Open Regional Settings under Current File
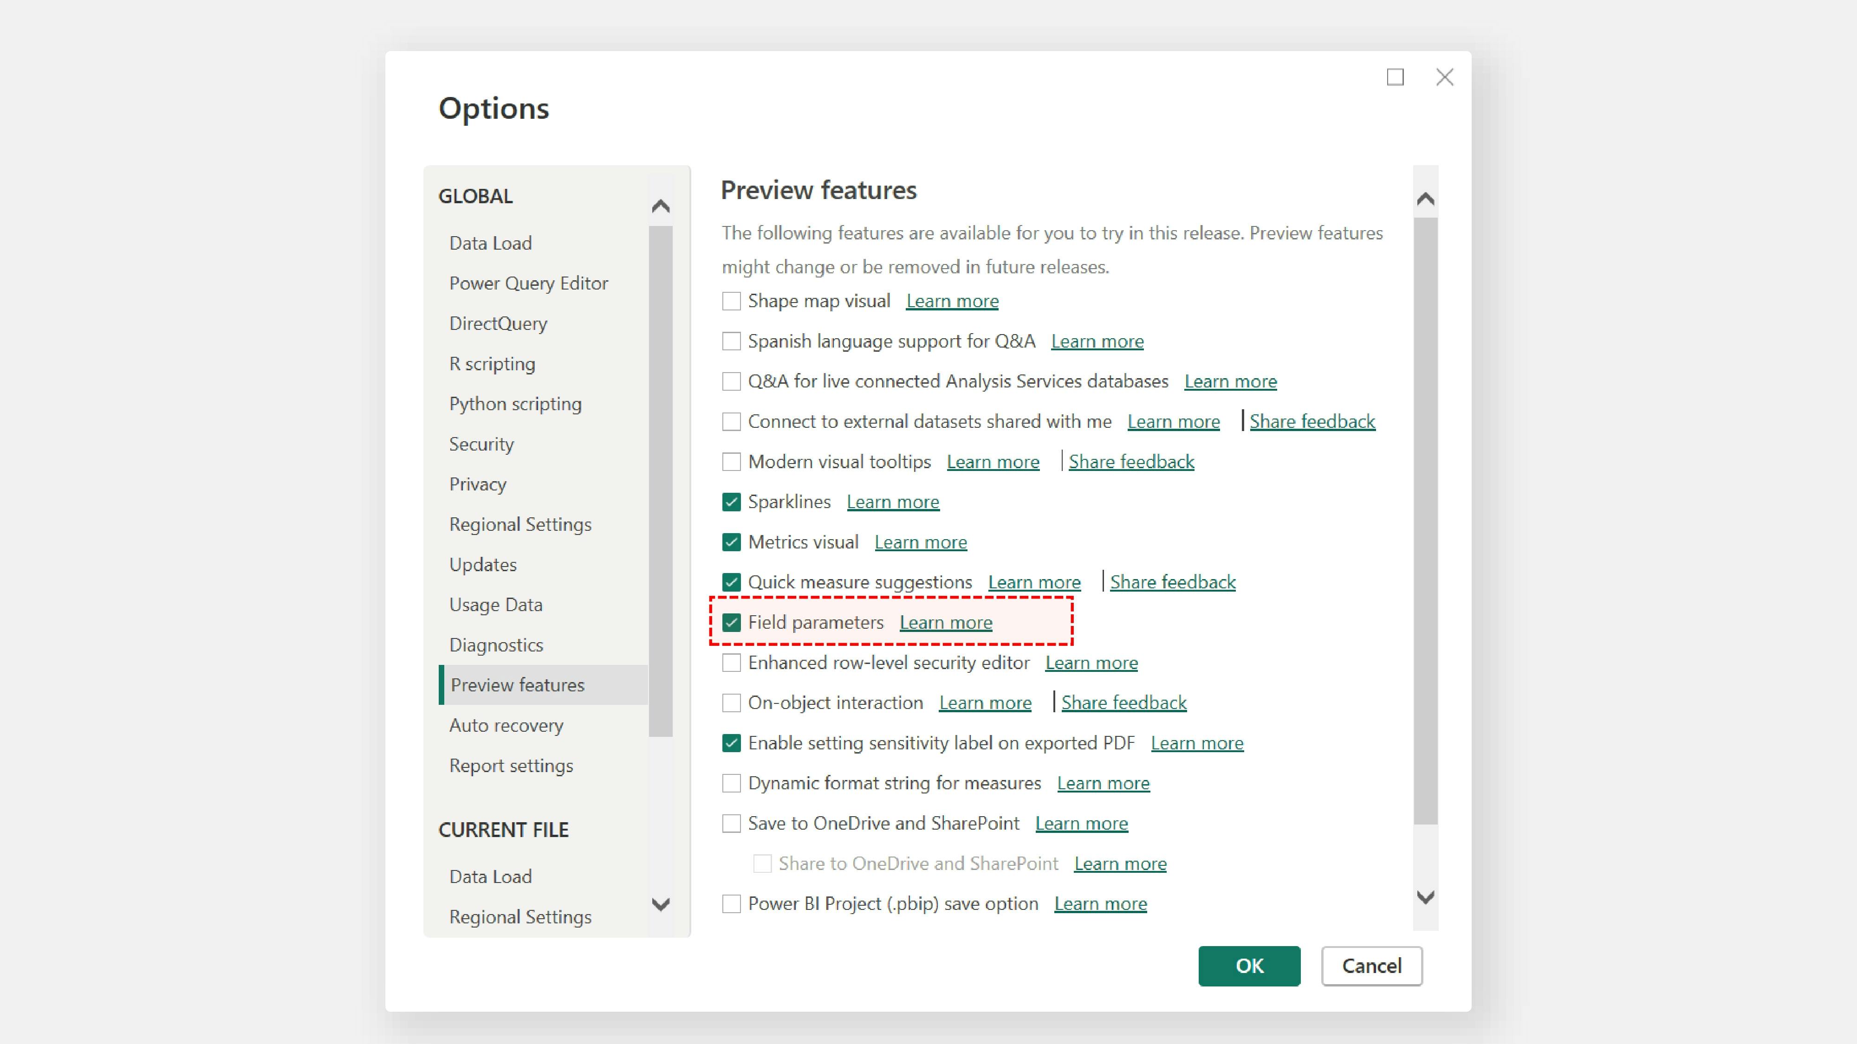The height and width of the screenshot is (1044, 1857). (x=520, y=917)
